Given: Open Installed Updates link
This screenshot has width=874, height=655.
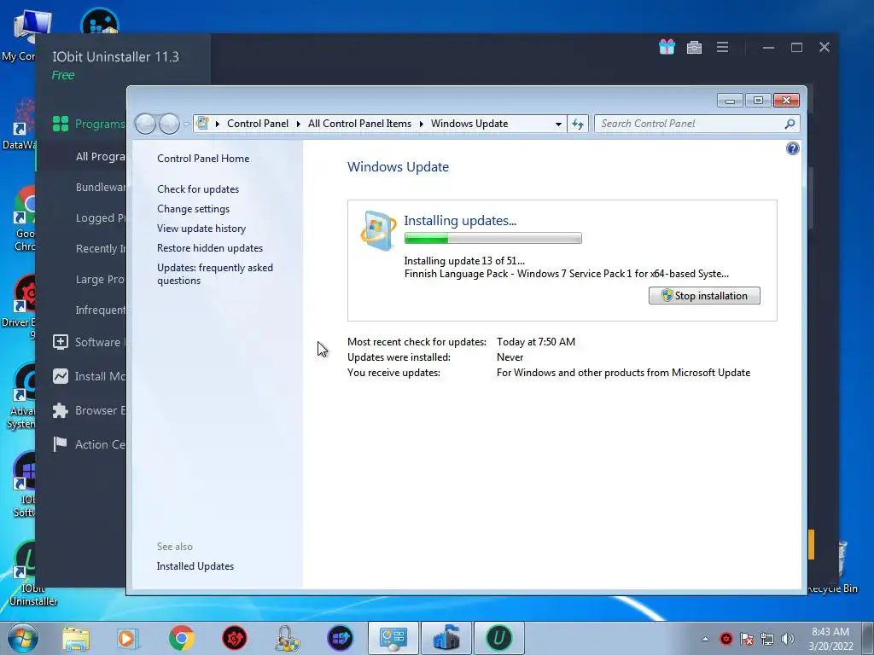Looking at the screenshot, I should tap(195, 566).
